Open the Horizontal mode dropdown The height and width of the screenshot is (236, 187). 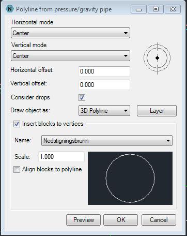click(70, 33)
